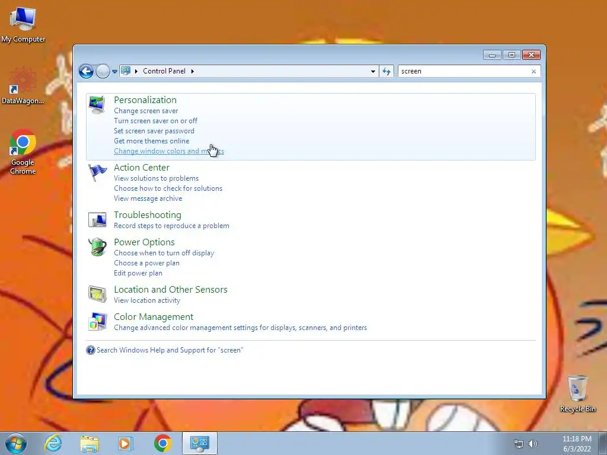Click the disabled Forward arrow button
The height and width of the screenshot is (455, 607).
click(103, 71)
